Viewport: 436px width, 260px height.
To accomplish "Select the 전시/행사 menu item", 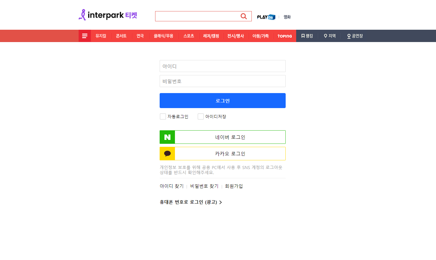I will [236, 36].
